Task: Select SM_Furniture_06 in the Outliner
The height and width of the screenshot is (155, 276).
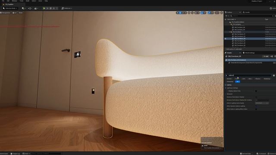Action: (240, 45)
